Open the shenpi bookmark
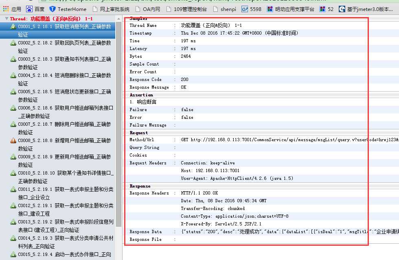 [x=225, y=9]
